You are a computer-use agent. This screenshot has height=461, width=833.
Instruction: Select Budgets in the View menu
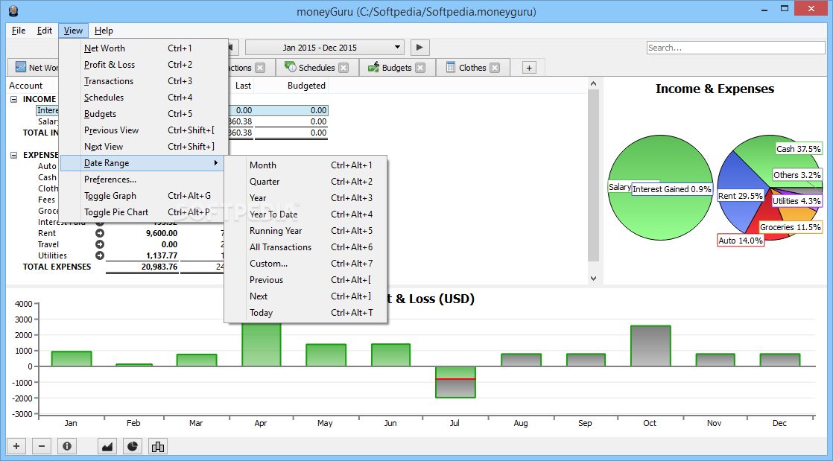144,114
